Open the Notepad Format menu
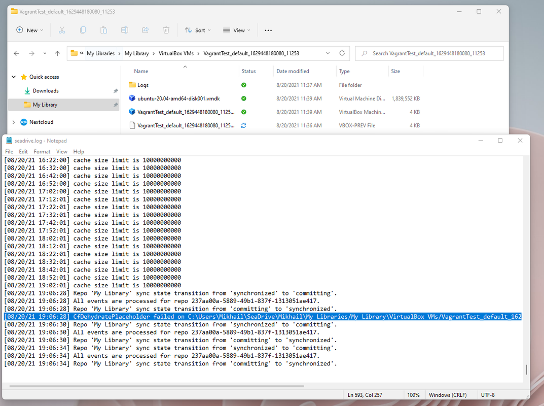Screen dimensions: 544x406 point(42,151)
